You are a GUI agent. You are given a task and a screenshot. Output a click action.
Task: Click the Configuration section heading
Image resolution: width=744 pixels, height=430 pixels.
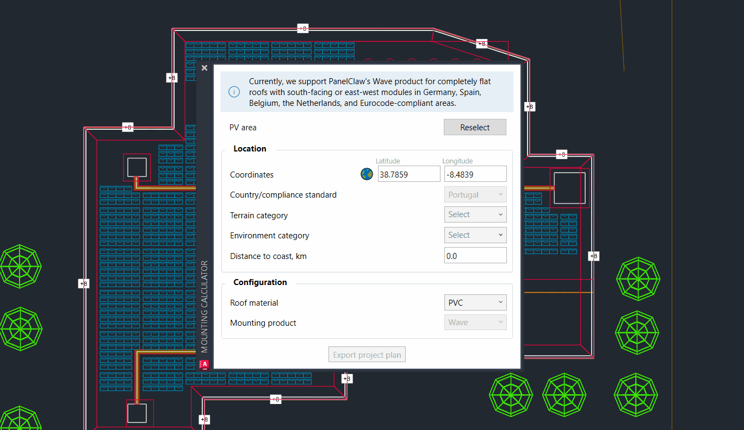260,282
